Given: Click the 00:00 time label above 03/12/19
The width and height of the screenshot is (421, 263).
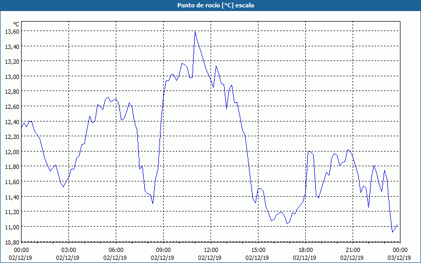Looking at the screenshot, I should (400, 250).
